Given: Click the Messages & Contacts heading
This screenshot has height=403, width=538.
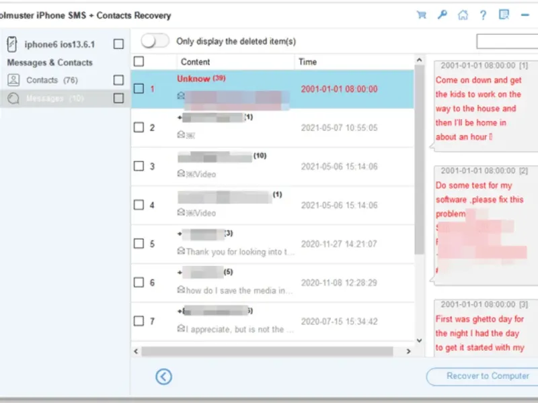Looking at the screenshot, I should click(x=50, y=62).
